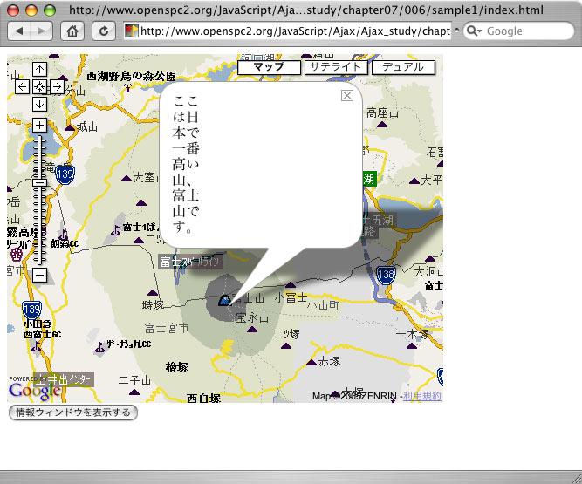Click the site favicon in address bar
The image size is (582, 484).
[131, 31]
